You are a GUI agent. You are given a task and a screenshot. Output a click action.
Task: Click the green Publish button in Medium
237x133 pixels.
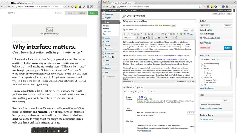(x=92, y=13)
